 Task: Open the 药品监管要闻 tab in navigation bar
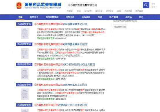point(52,17)
